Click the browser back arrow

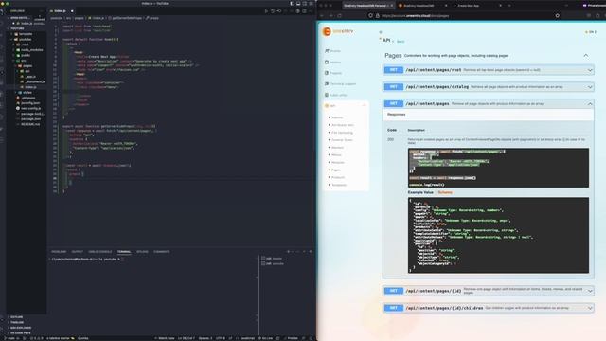tap(322, 16)
